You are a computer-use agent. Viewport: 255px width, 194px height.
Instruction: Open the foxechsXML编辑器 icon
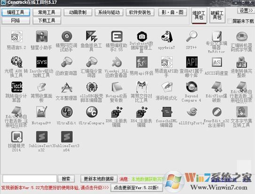[167, 112]
